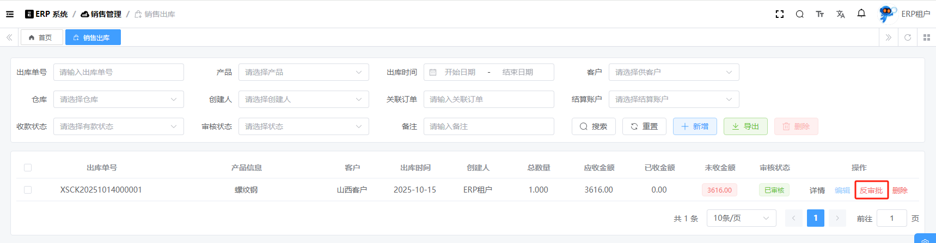Image resolution: width=936 pixels, height=243 pixels.
Task: Select the 销售出库 tab
Action: point(93,37)
